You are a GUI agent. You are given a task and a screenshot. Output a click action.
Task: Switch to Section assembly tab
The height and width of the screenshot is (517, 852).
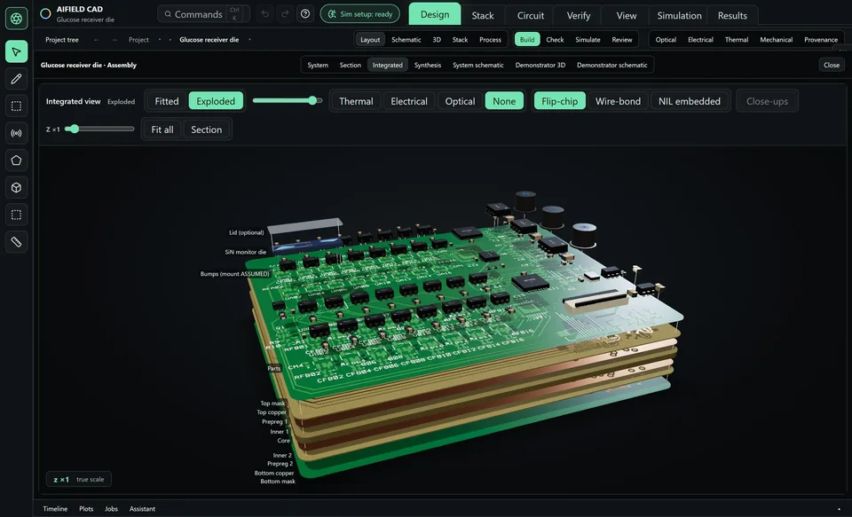point(350,65)
